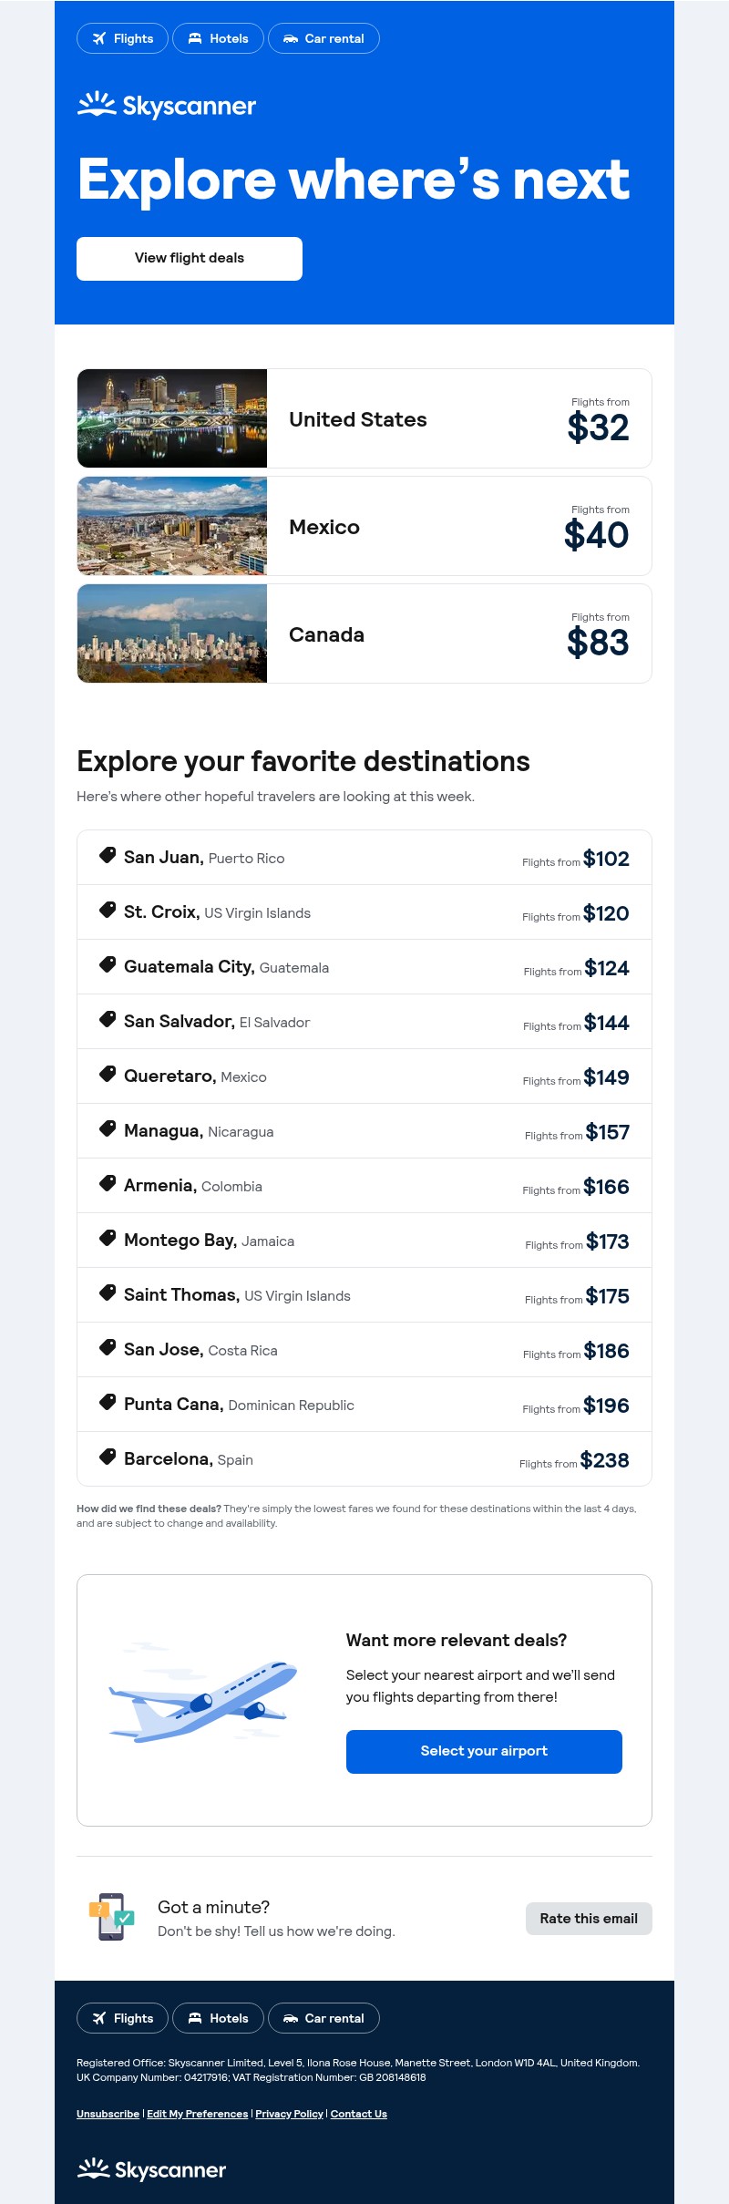Image resolution: width=729 pixels, height=2204 pixels.
Task: Open the Flights tab in top header
Action: pyautogui.click(x=122, y=38)
